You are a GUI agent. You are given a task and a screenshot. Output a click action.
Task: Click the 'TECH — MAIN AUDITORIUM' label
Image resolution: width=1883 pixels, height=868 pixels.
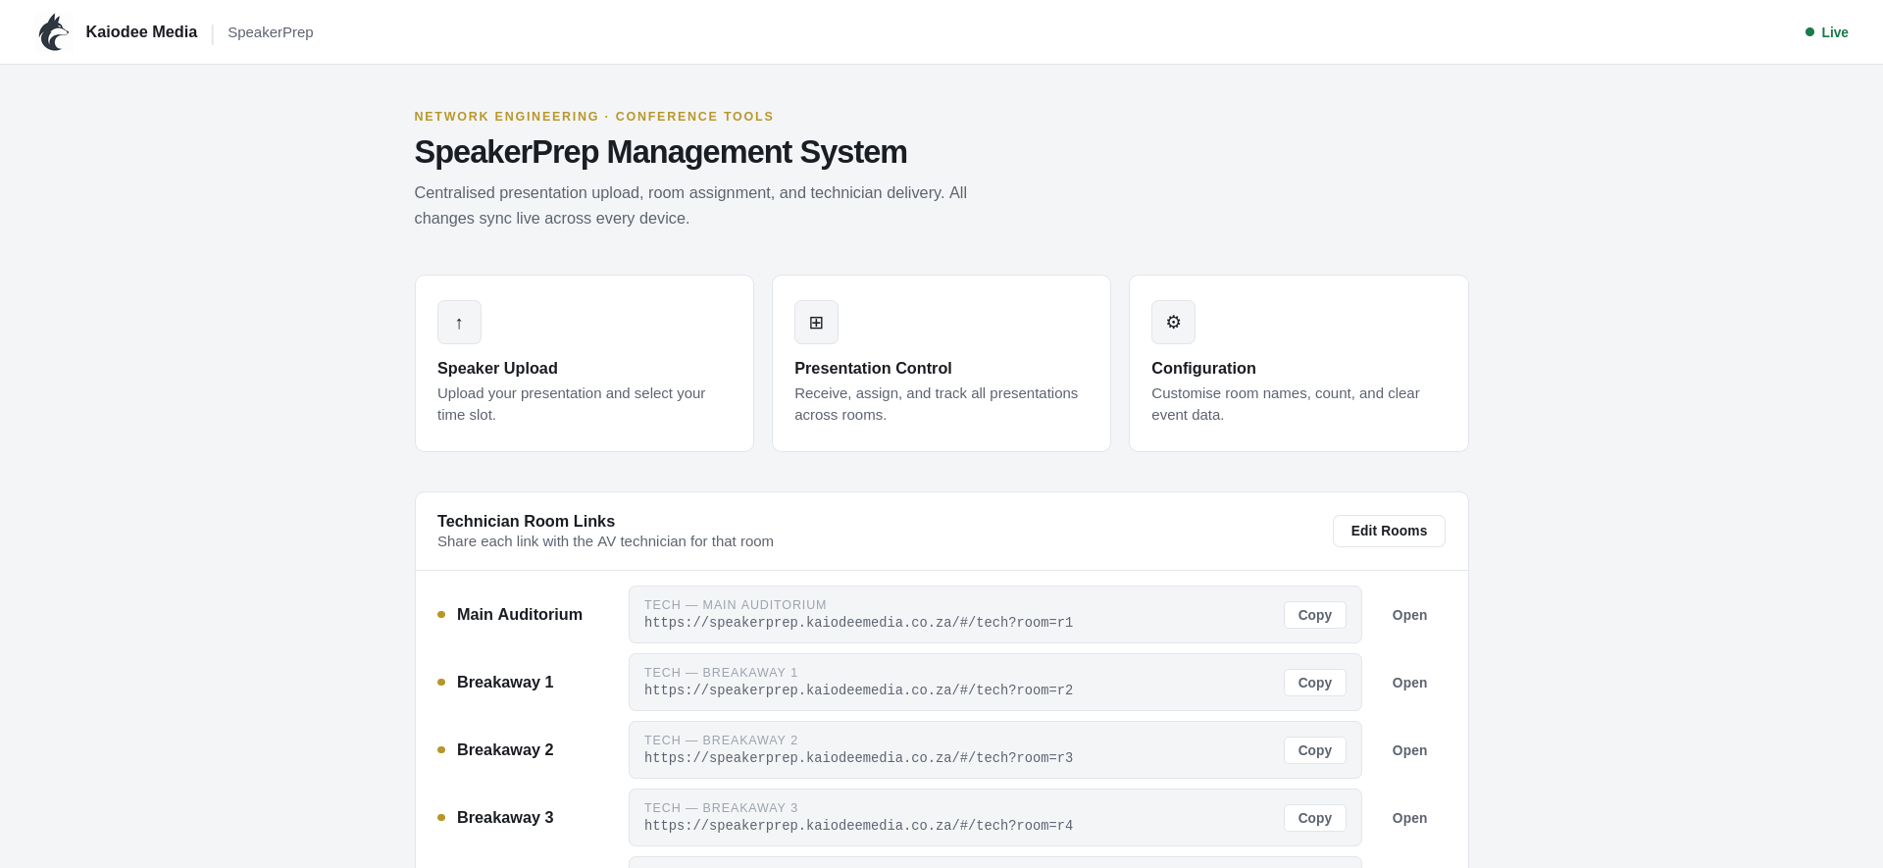point(736,605)
